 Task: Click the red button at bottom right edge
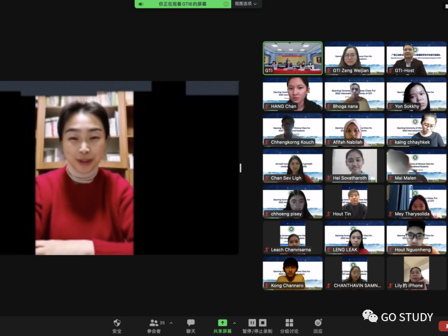pyautogui.click(x=443, y=326)
